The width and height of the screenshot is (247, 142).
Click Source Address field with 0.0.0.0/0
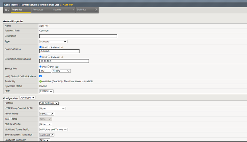(x=59, y=51)
